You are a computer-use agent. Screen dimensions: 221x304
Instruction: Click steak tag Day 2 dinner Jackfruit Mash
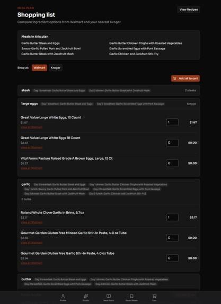(119, 91)
